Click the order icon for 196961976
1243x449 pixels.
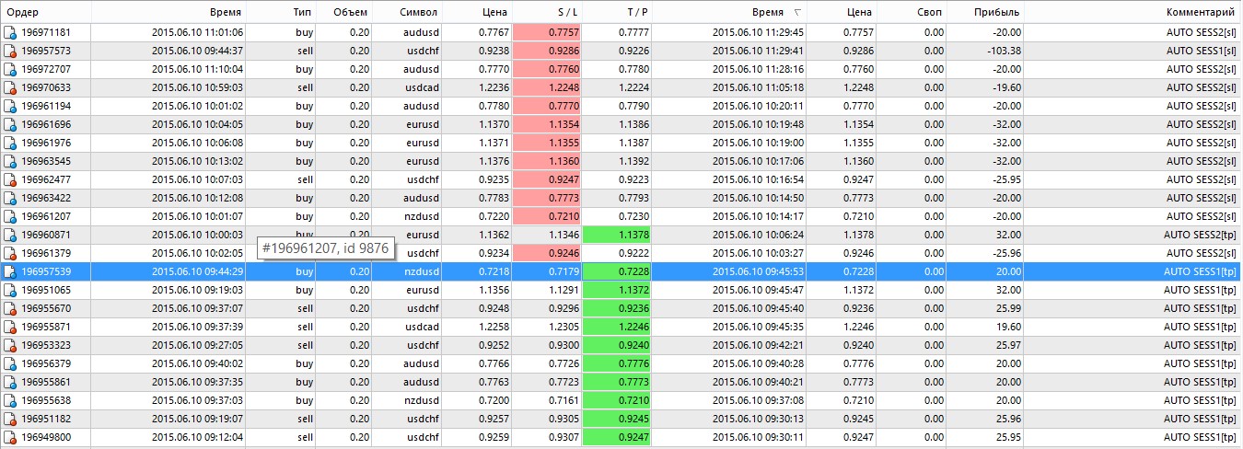click(x=10, y=143)
